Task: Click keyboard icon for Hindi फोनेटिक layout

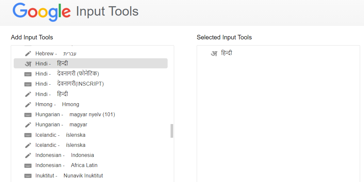Action: tap(28, 74)
